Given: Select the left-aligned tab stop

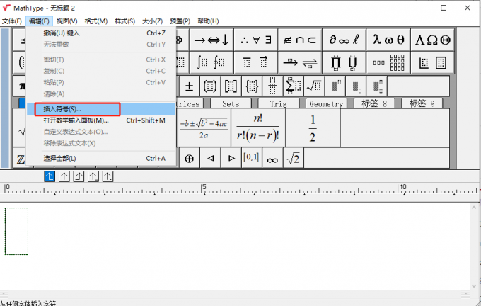Looking at the screenshot, I should (x=50, y=176).
